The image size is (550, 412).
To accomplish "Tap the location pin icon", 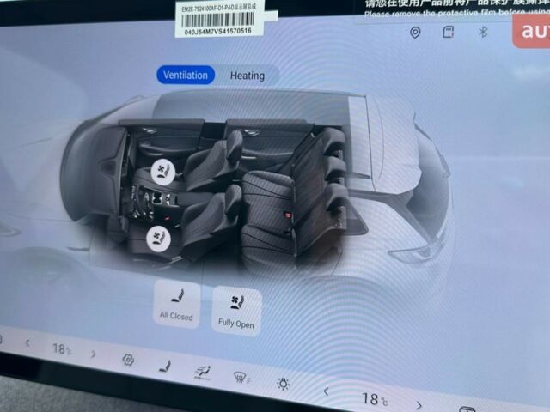I will pyautogui.click(x=415, y=33).
